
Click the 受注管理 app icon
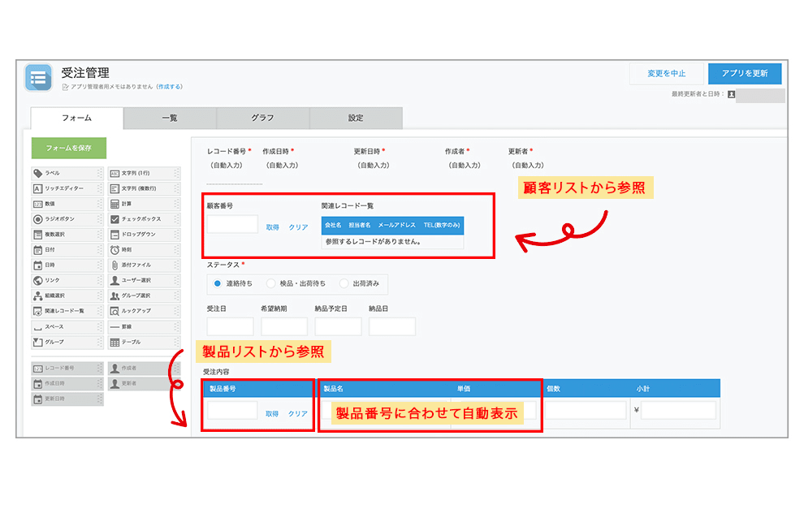click(38, 78)
